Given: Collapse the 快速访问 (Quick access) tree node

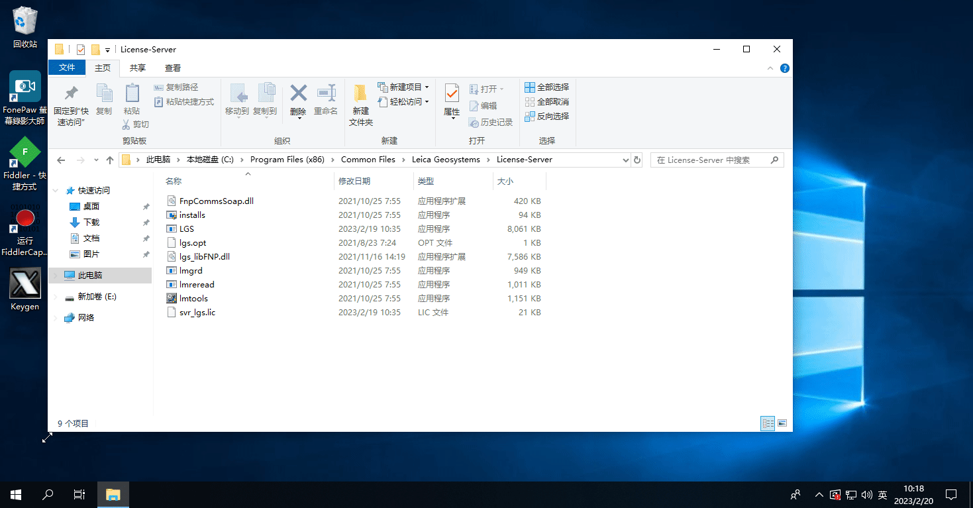Looking at the screenshot, I should pos(56,191).
